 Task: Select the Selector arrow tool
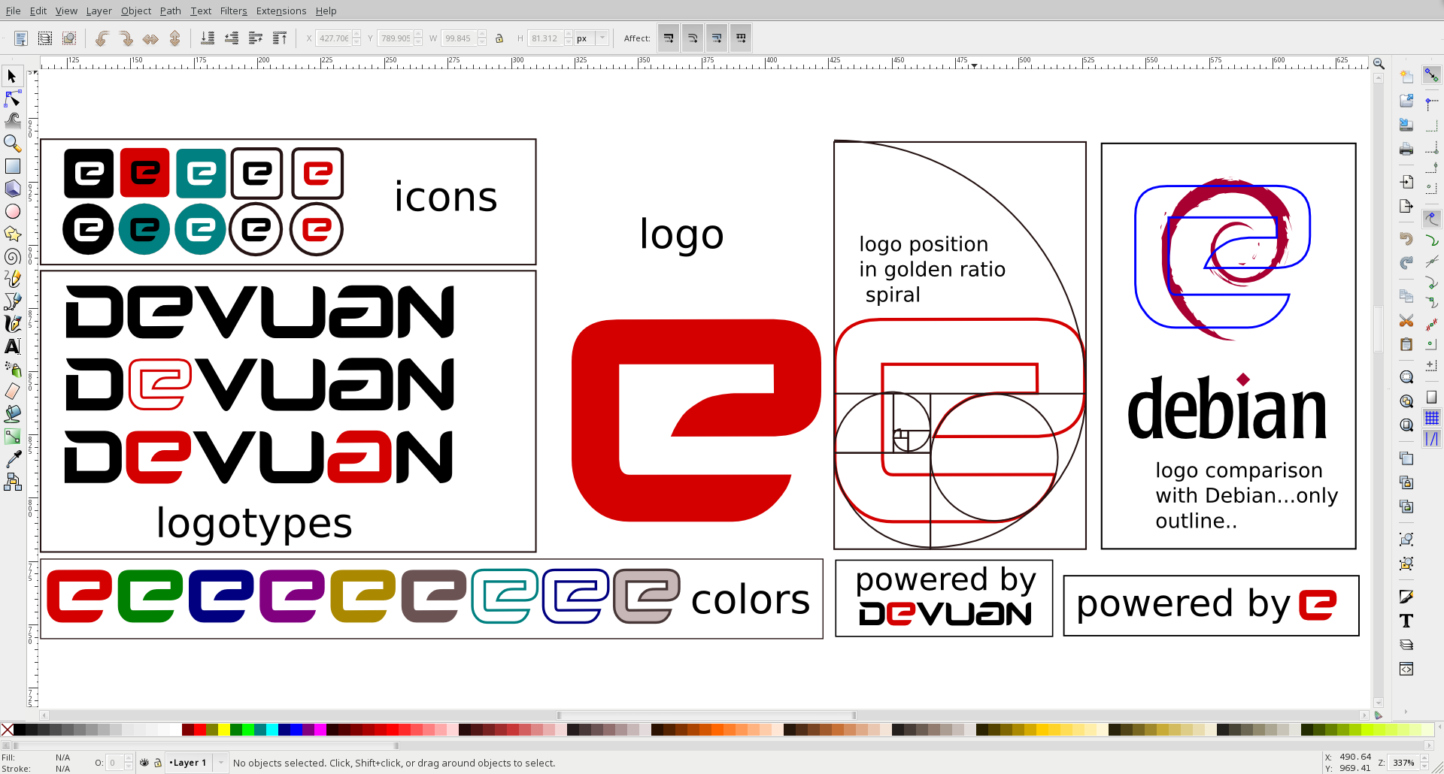[x=12, y=76]
